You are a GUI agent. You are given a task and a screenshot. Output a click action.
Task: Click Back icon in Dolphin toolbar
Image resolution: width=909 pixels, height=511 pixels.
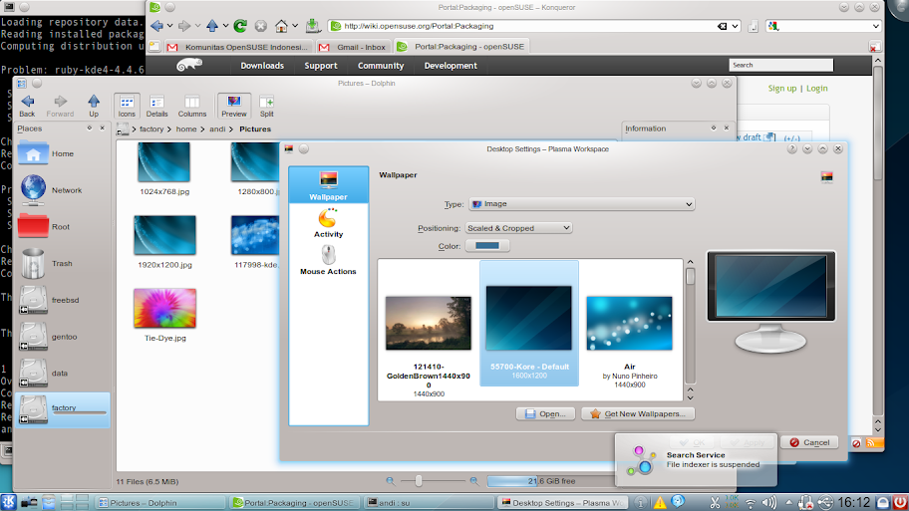[27, 106]
